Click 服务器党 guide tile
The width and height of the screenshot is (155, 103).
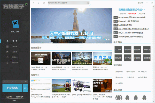pyautogui.click(x=147, y=58)
